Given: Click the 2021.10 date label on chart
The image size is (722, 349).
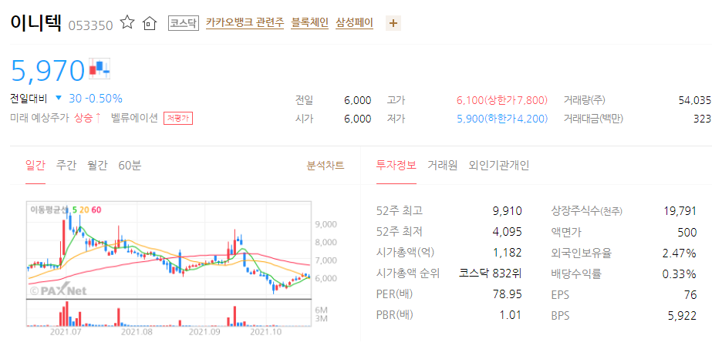Looking at the screenshot, I should tap(266, 331).
